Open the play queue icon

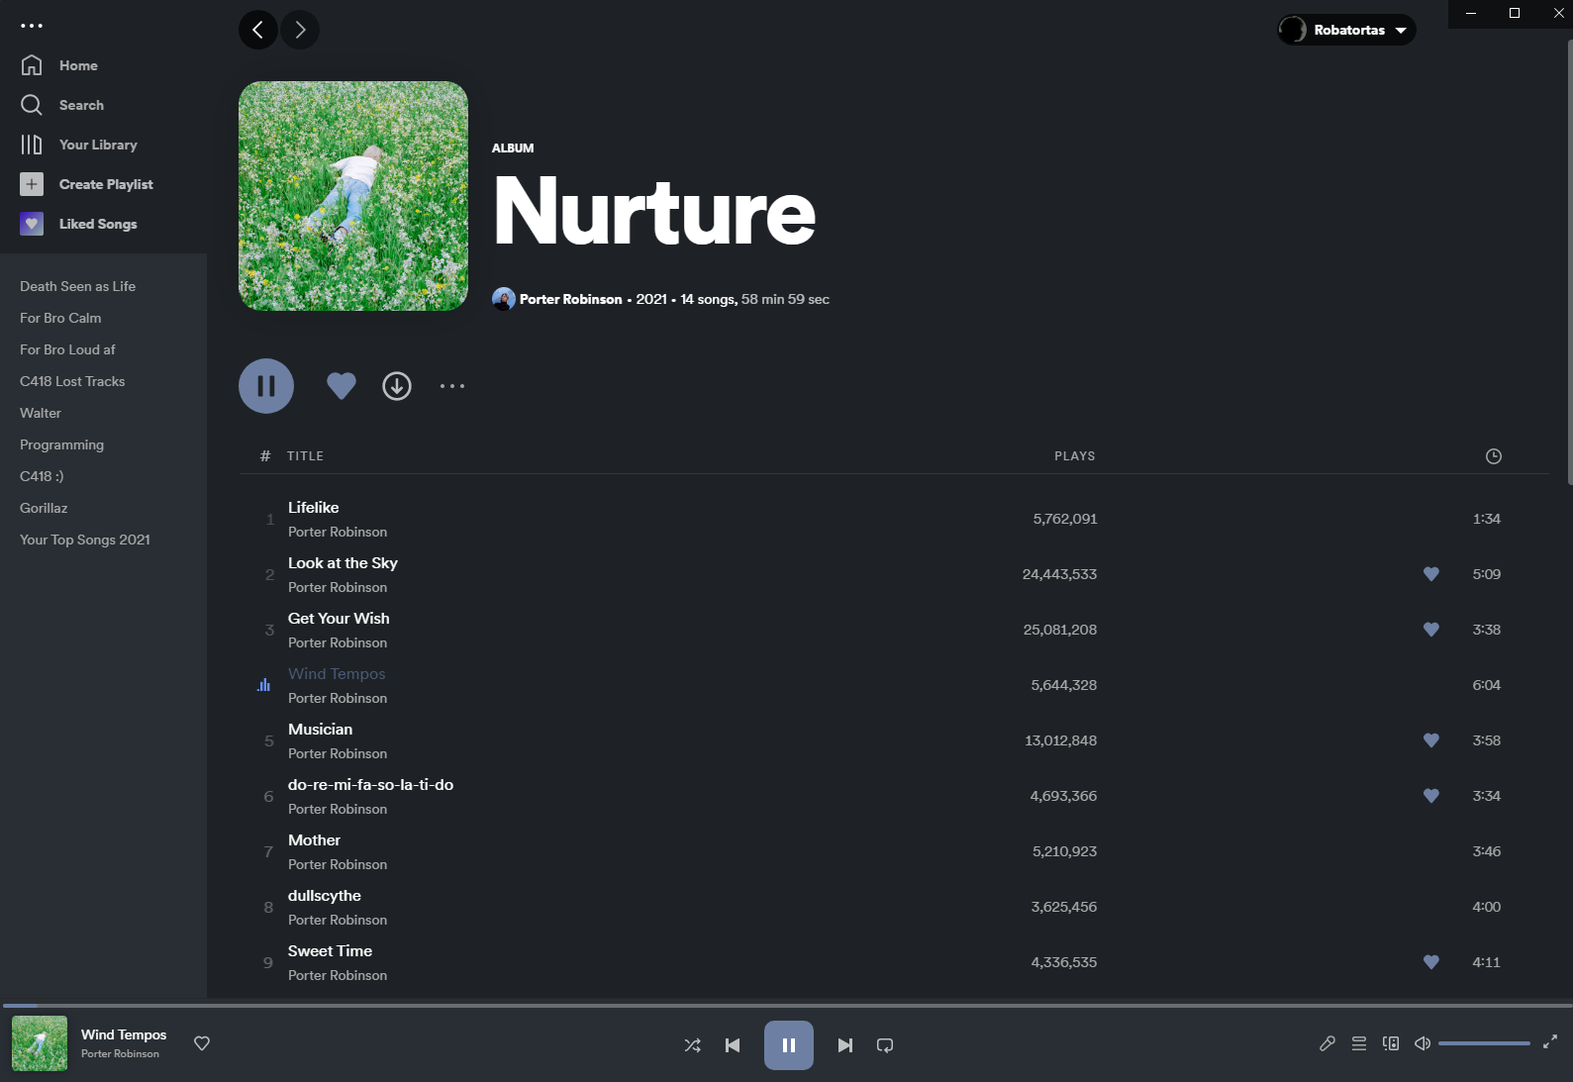click(x=1359, y=1043)
